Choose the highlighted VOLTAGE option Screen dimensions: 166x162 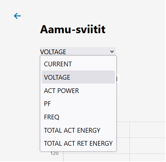(x=78, y=77)
